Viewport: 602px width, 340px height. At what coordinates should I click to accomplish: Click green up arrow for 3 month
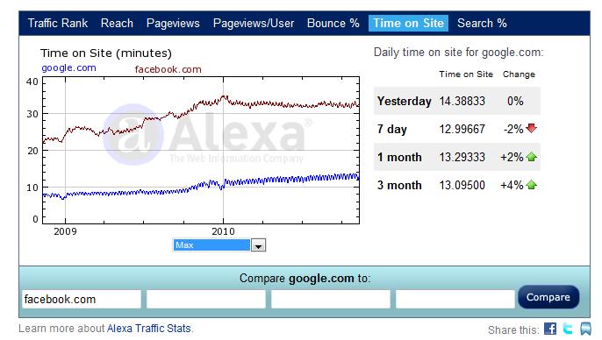[532, 185]
